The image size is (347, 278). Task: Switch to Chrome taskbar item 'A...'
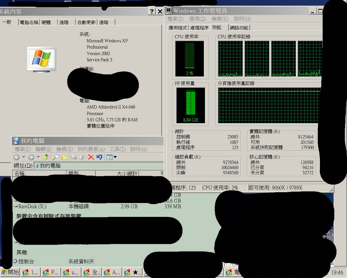pos(111,272)
